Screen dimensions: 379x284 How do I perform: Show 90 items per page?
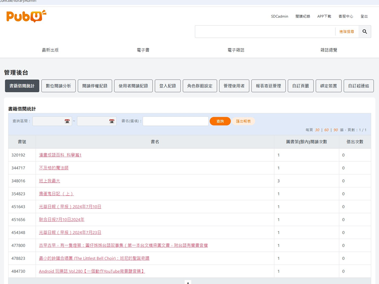pos(336,130)
